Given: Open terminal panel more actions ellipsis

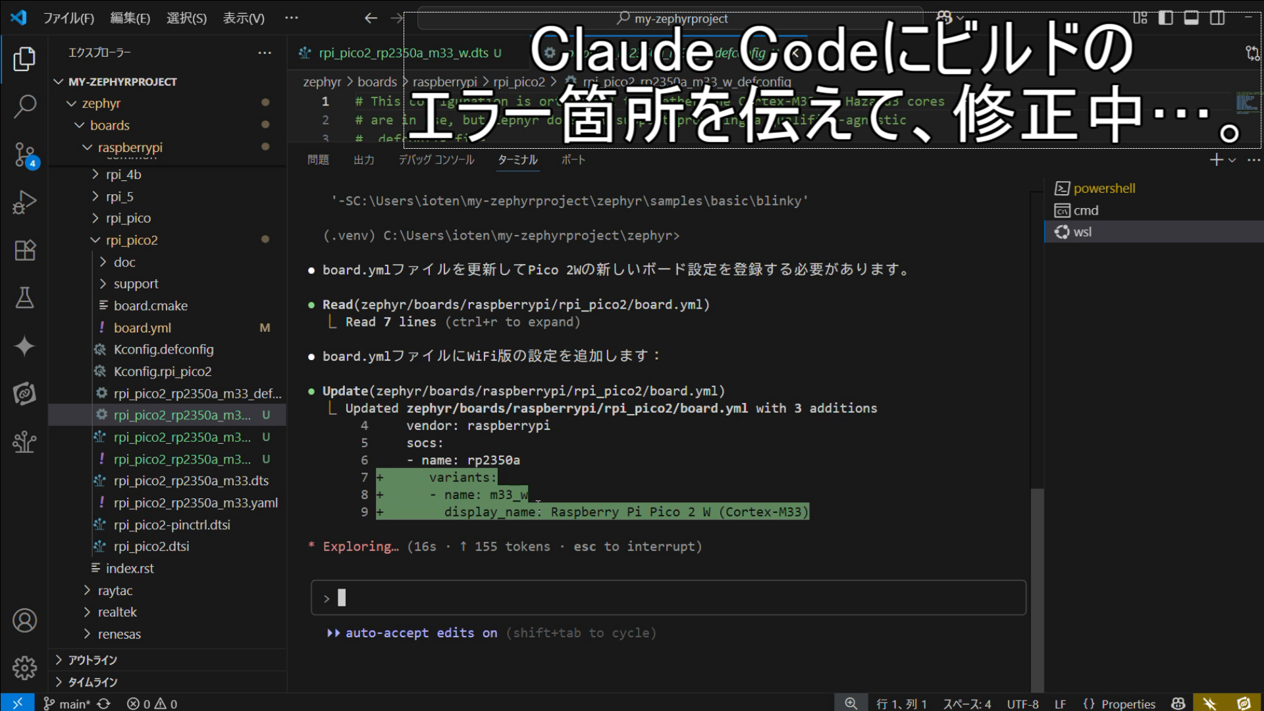Looking at the screenshot, I should coord(1253,160).
